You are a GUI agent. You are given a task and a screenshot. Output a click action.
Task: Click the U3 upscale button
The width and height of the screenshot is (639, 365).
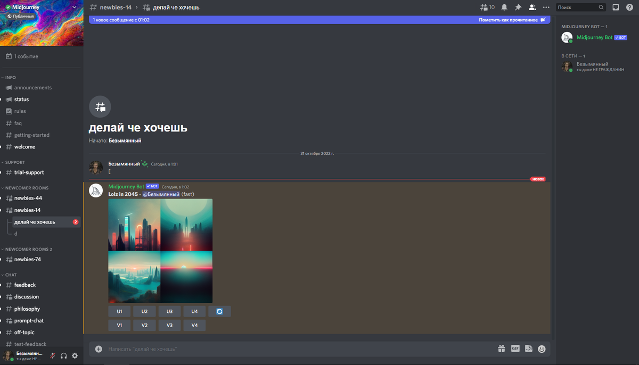coord(169,311)
